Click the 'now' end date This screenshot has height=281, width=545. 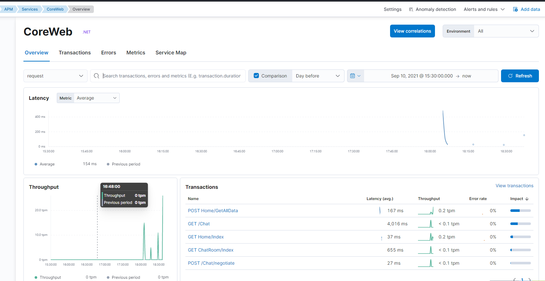point(467,76)
